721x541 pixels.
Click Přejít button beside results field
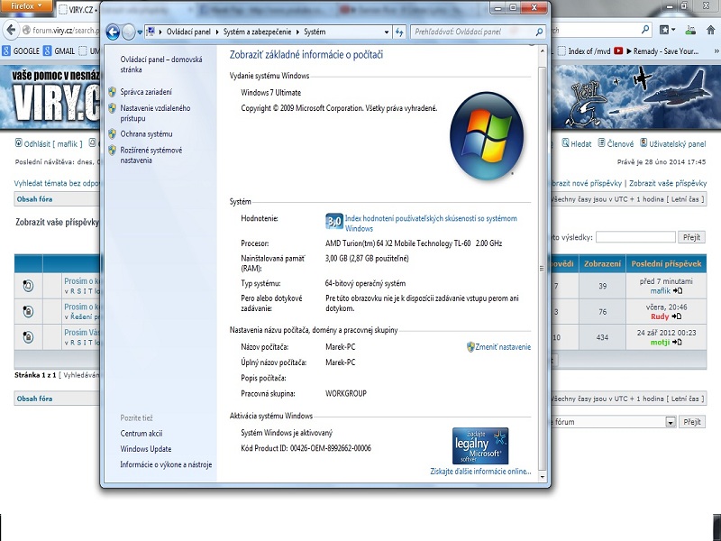[691, 237]
